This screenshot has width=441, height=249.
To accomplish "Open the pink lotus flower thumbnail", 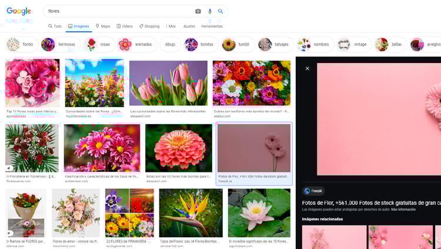I will [x=259, y=213].
